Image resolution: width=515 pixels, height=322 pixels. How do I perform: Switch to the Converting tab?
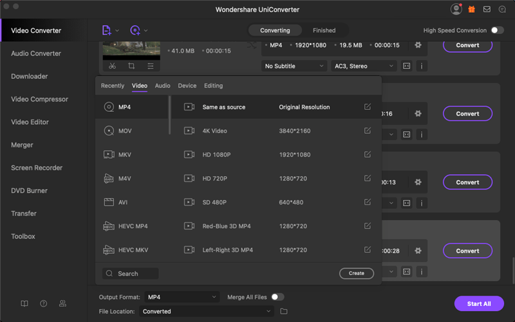pos(275,30)
